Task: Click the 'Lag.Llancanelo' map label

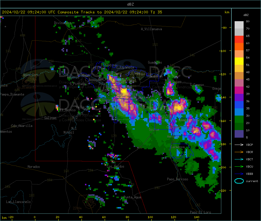Action: [x=18, y=202]
